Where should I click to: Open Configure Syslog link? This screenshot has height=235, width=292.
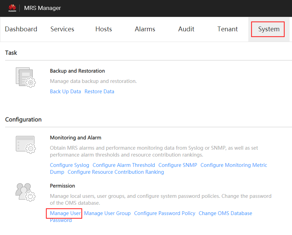[70, 165]
